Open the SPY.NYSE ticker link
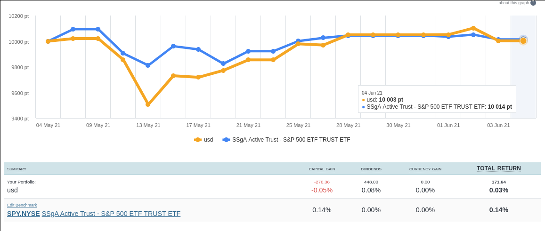 24,214
